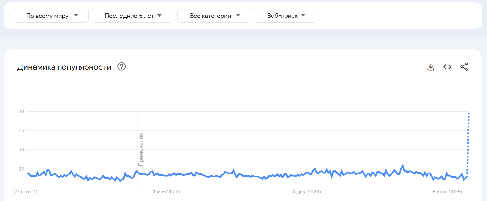Click the 1 мая 2022 г. axis label
The image size is (487, 201).
[x=167, y=192]
